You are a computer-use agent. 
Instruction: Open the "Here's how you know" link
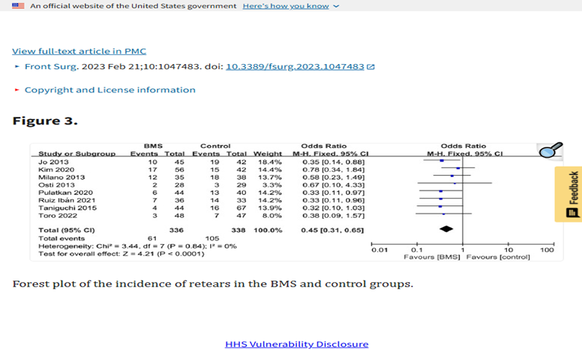(286, 6)
